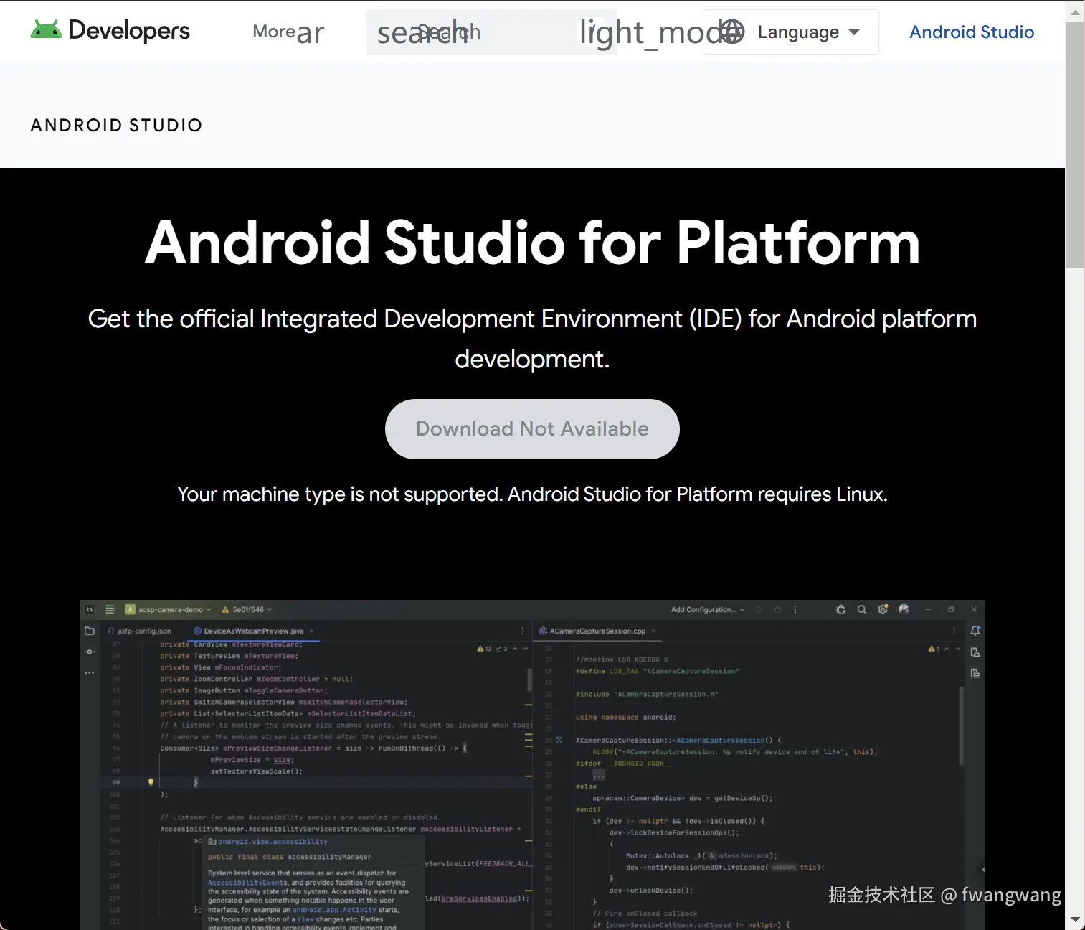Close the ACameraCaptureSession.cpp tab
Screen dimensions: 1085x930
click(653, 631)
